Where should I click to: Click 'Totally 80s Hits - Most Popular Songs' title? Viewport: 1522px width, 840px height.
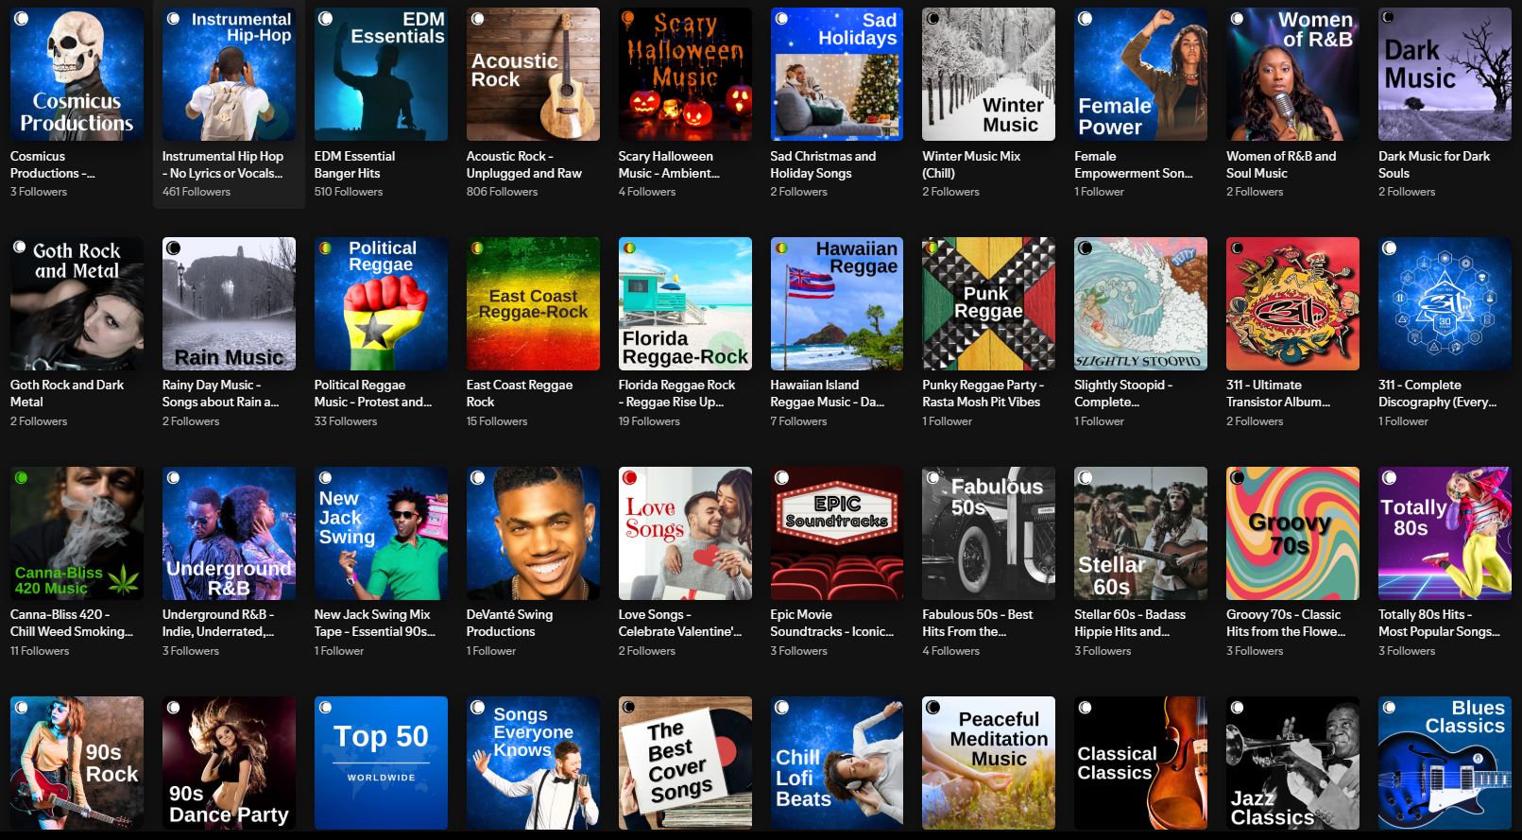pos(1439,623)
